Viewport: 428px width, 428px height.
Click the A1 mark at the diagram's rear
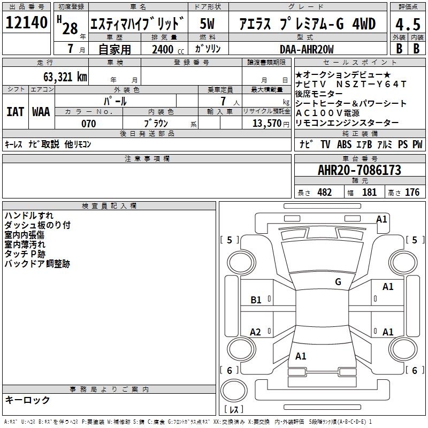[x=301, y=356]
